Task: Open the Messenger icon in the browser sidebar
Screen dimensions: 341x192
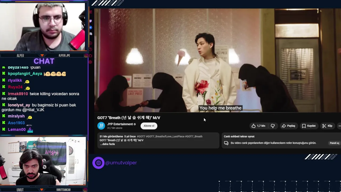Action: (x=91, y=27)
